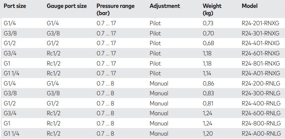Image resolution: width=285 pixels, height=139 pixels.
Task: Click the Adjustment column header
Action: (x=165, y=6)
